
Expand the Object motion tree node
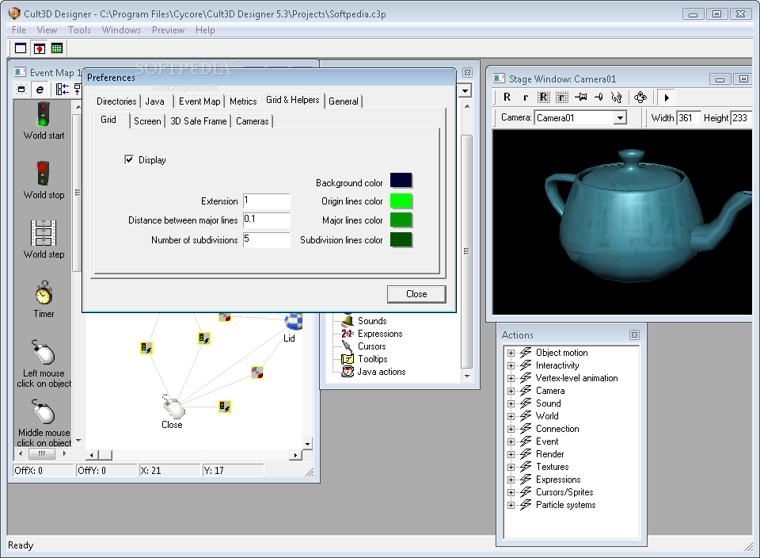[511, 354]
